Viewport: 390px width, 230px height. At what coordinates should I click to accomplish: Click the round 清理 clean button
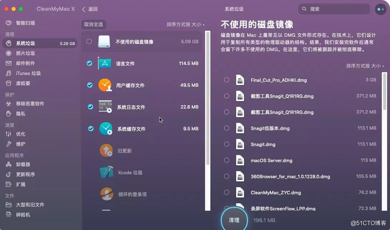click(x=234, y=220)
